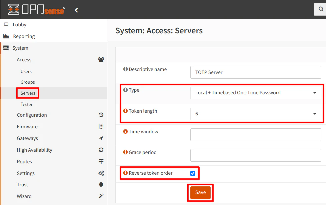Show help for Time window info icon

125,132
